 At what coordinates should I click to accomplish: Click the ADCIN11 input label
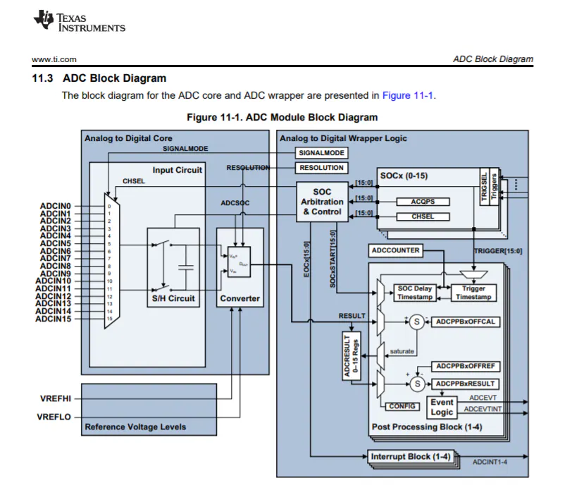[54, 289]
